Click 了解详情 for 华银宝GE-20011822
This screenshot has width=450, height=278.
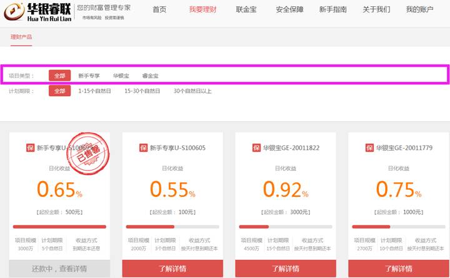tap(286, 269)
